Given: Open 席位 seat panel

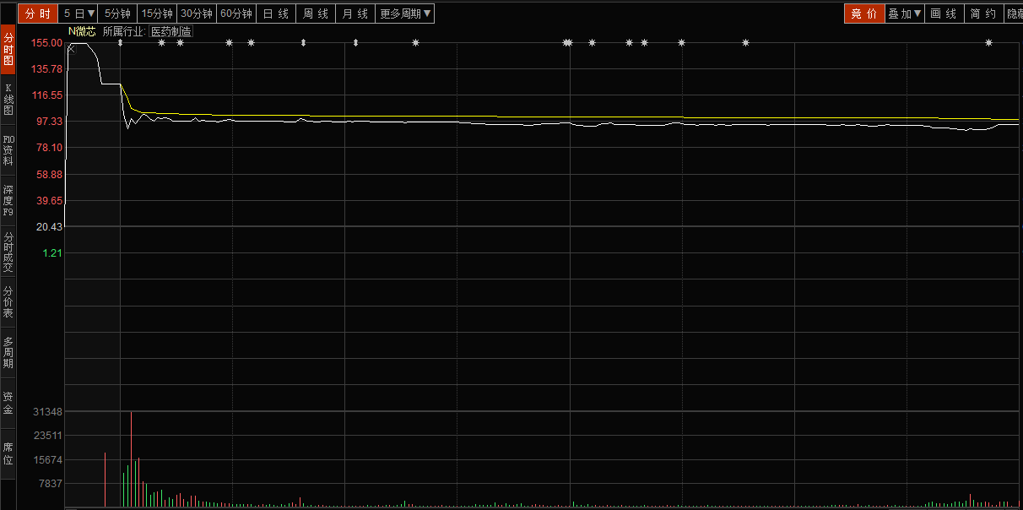Looking at the screenshot, I should pos(8,453).
